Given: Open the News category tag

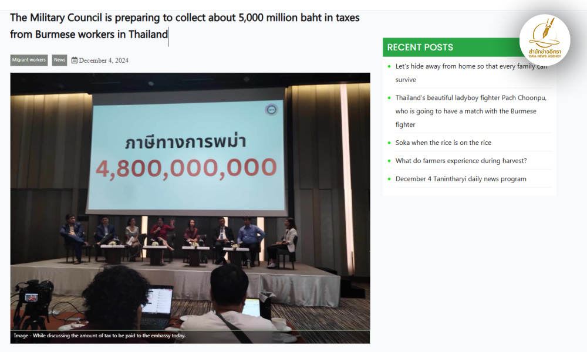Looking at the screenshot, I should pos(59,60).
